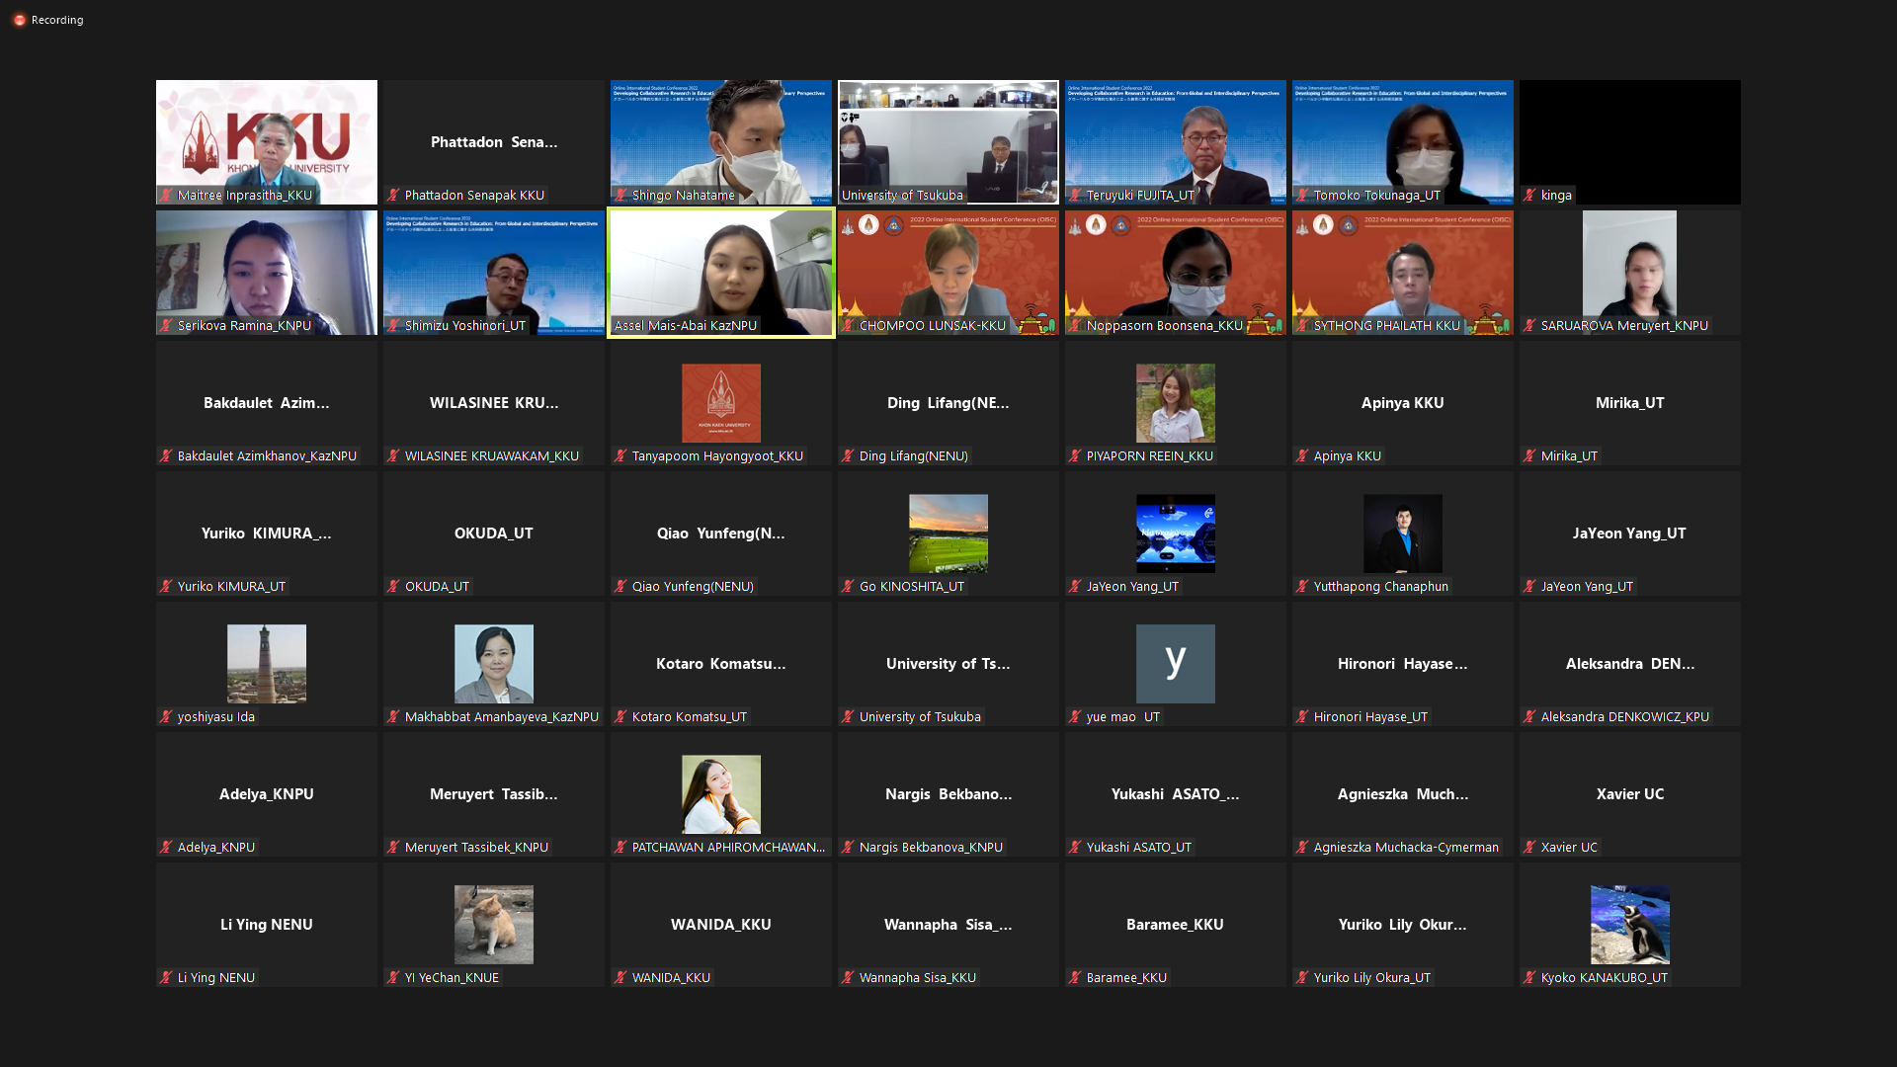Click muted mic icon beside Xavier UC label
Viewport: 1897px width, 1067px height.
(1529, 848)
